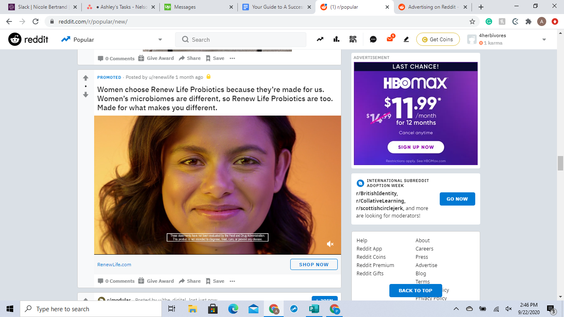Bookmark this page with the star icon
The image size is (564, 317).
pyautogui.click(x=472, y=21)
